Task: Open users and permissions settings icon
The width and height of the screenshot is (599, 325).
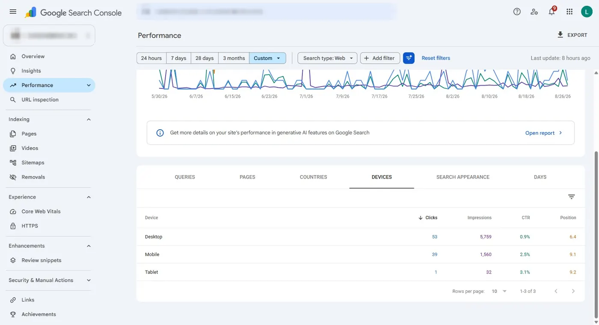Action: pos(534,12)
